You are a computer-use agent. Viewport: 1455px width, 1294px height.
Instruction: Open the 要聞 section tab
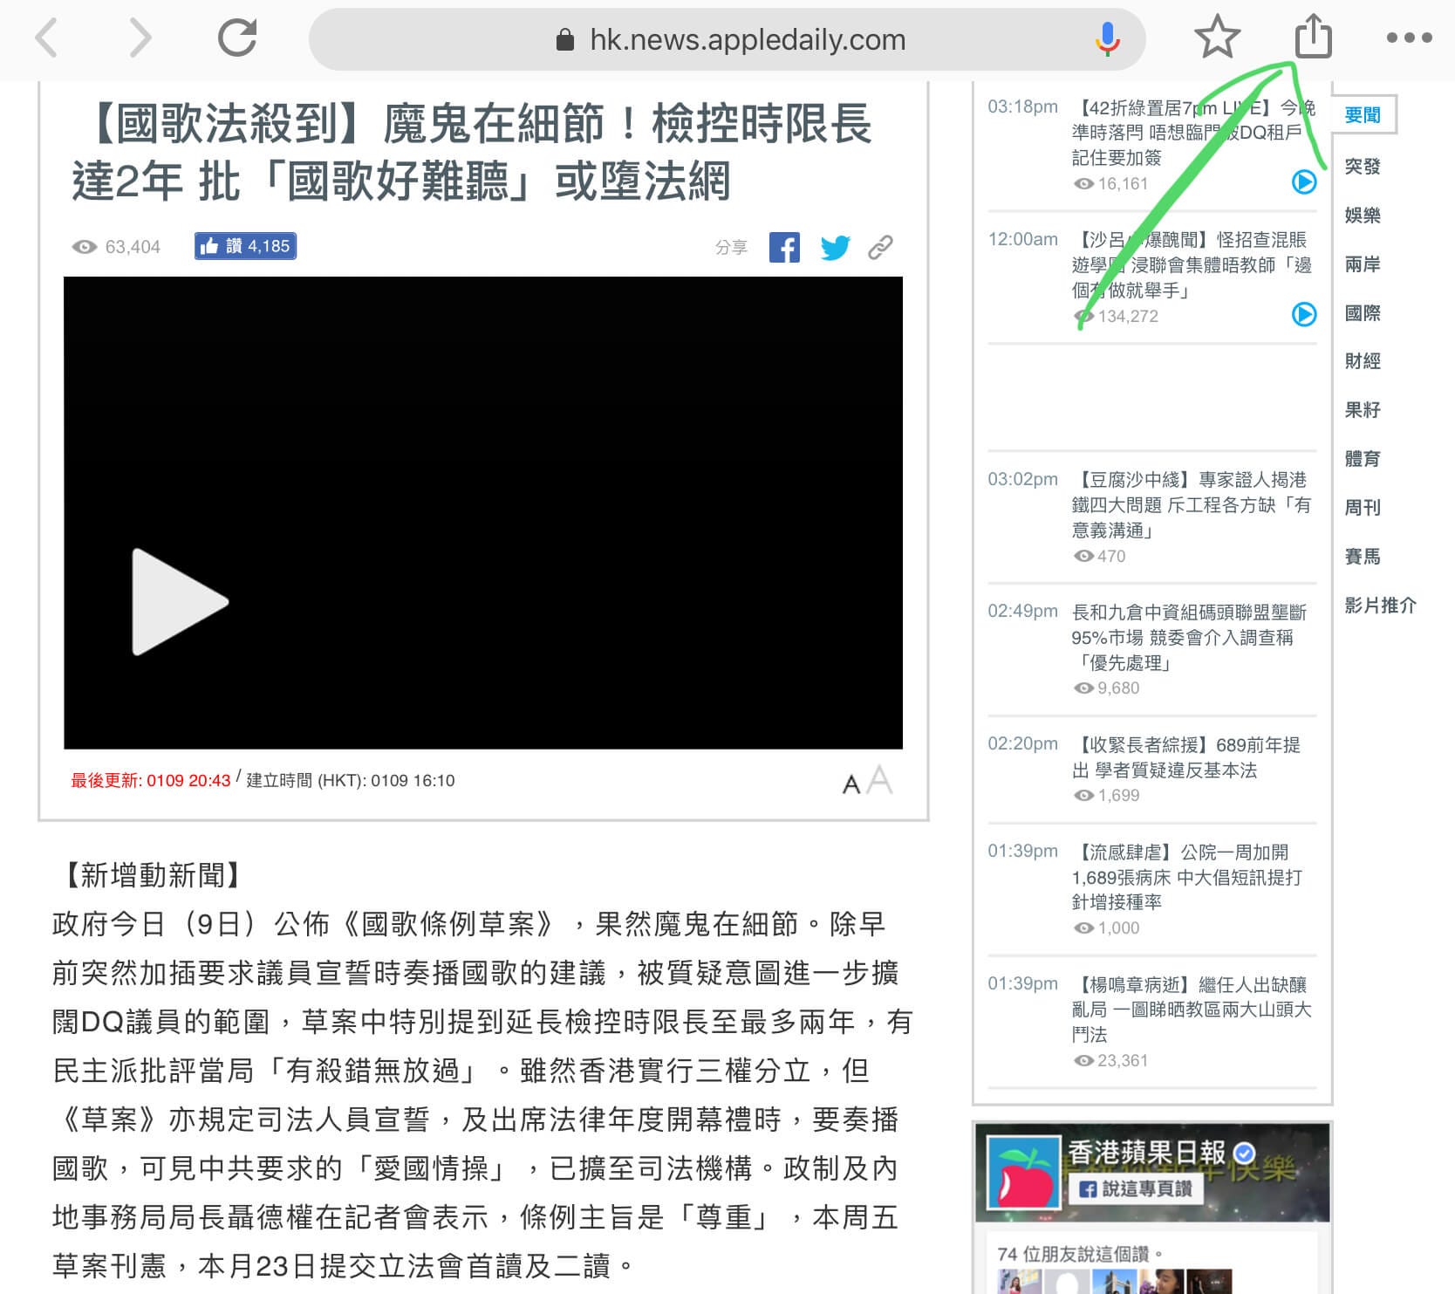pyautogui.click(x=1363, y=114)
